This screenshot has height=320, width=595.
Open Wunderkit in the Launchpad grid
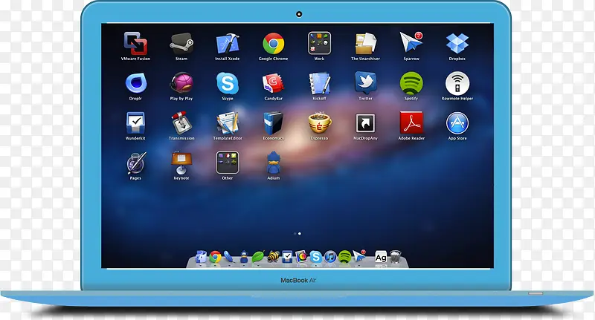(135, 123)
